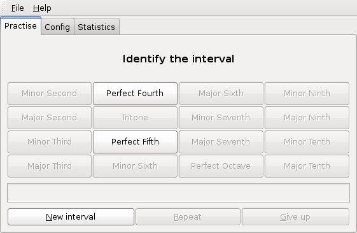
Task: Click the menu bar drag handle
Action: [3, 8]
